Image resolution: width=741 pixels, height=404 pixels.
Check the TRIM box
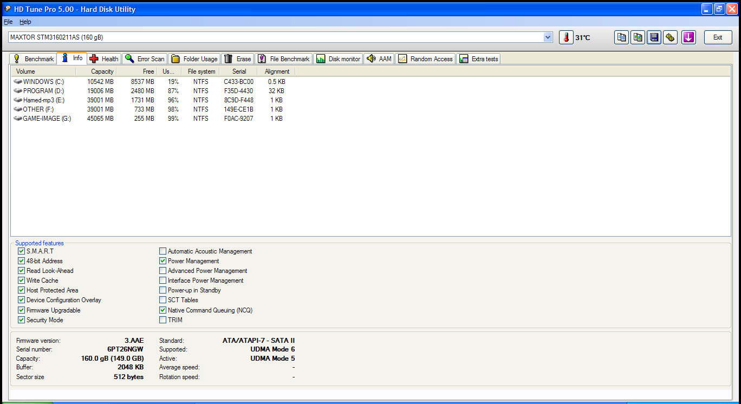pyautogui.click(x=162, y=320)
